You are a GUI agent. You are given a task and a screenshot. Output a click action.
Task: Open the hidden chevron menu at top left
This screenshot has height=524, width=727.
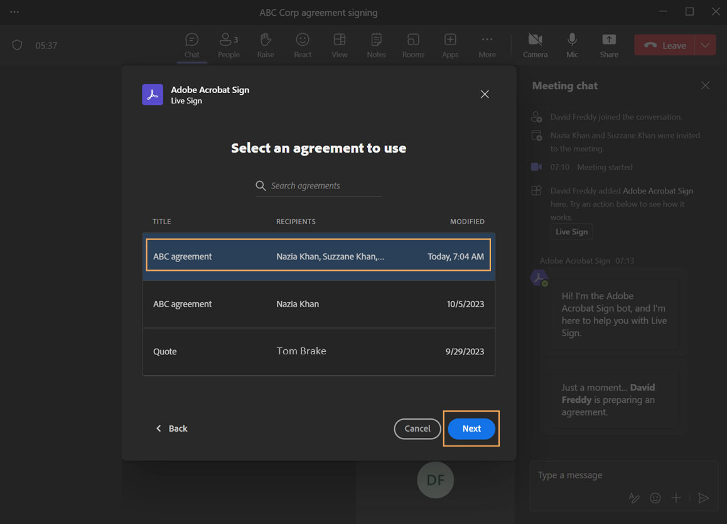[x=14, y=11]
